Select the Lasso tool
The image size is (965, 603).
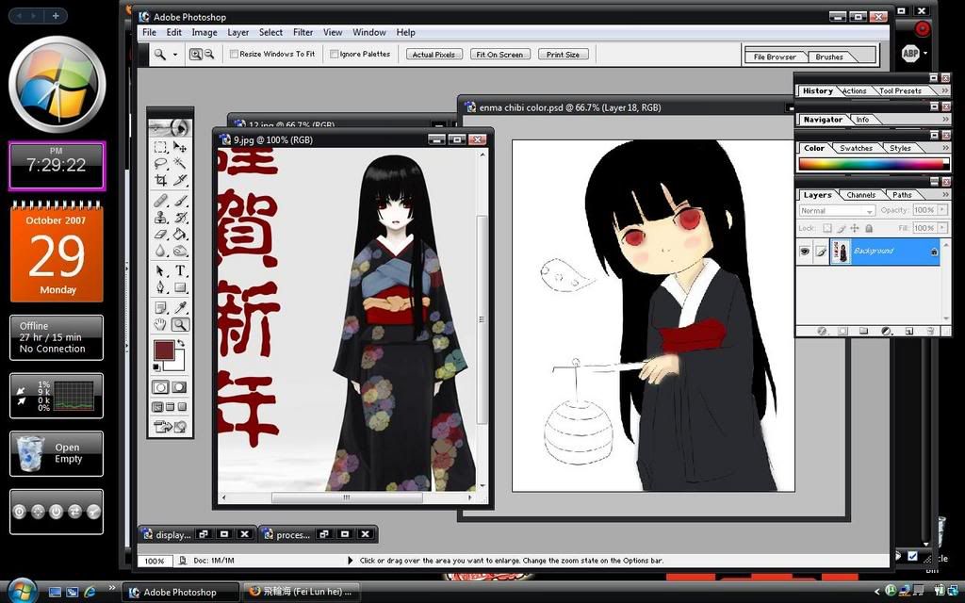coord(160,163)
